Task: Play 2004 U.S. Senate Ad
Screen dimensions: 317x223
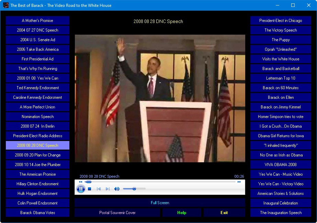Action: (37, 39)
